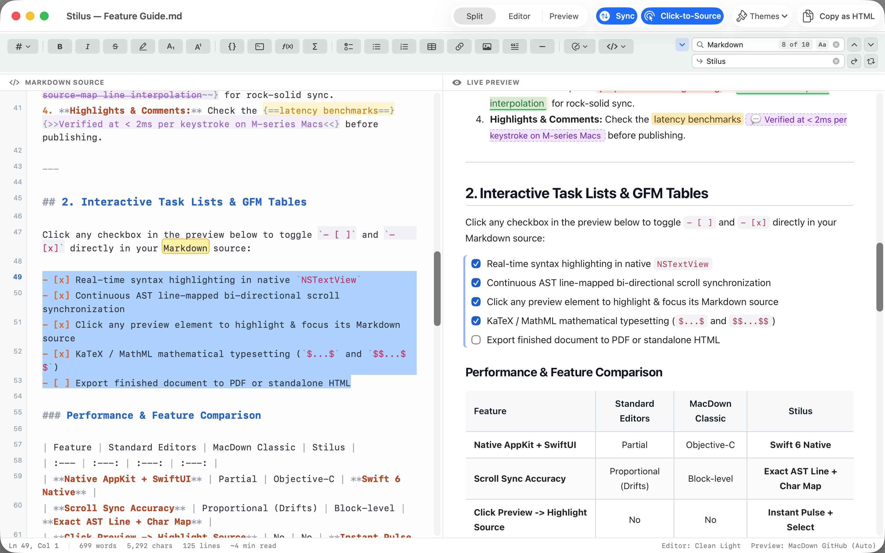This screenshot has width=885, height=553.
Task: Switch to Preview-only view
Action: tap(564, 16)
